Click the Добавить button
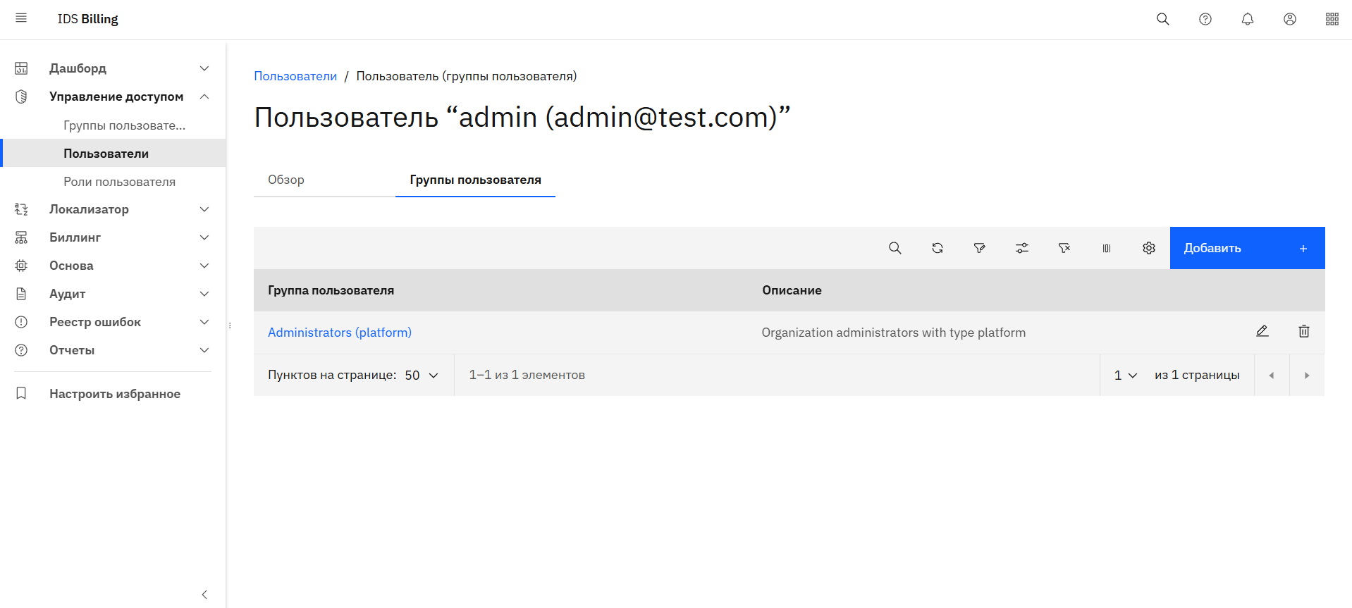Viewport: 1352px width, 608px height. click(x=1246, y=248)
